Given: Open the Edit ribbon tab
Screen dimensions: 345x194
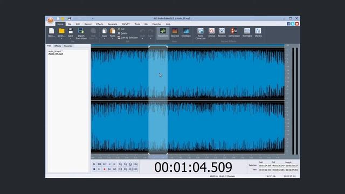Looking at the screenshot, I should (78, 24).
